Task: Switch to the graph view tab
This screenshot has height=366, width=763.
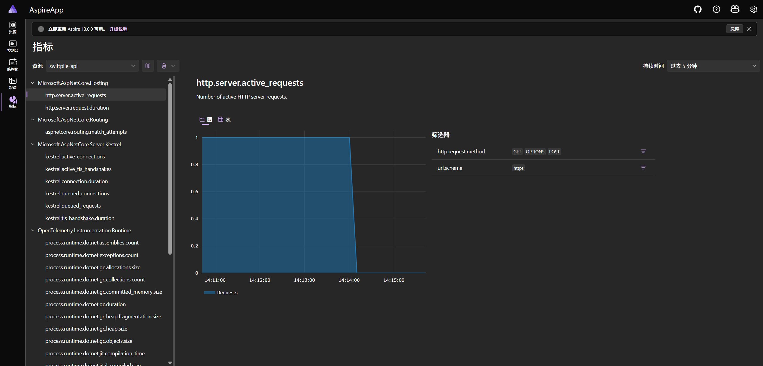Action: tap(206, 119)
